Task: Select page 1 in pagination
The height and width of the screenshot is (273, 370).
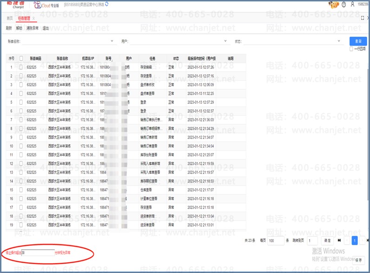Action: (354, 240)
